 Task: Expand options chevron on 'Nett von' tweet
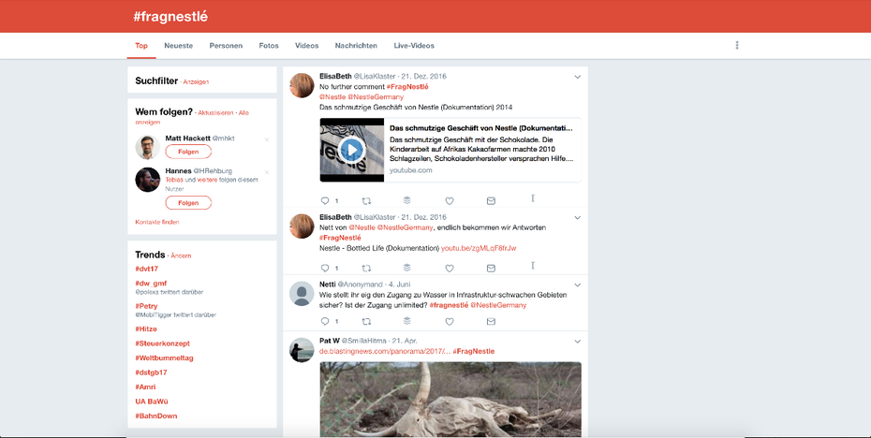577,218
